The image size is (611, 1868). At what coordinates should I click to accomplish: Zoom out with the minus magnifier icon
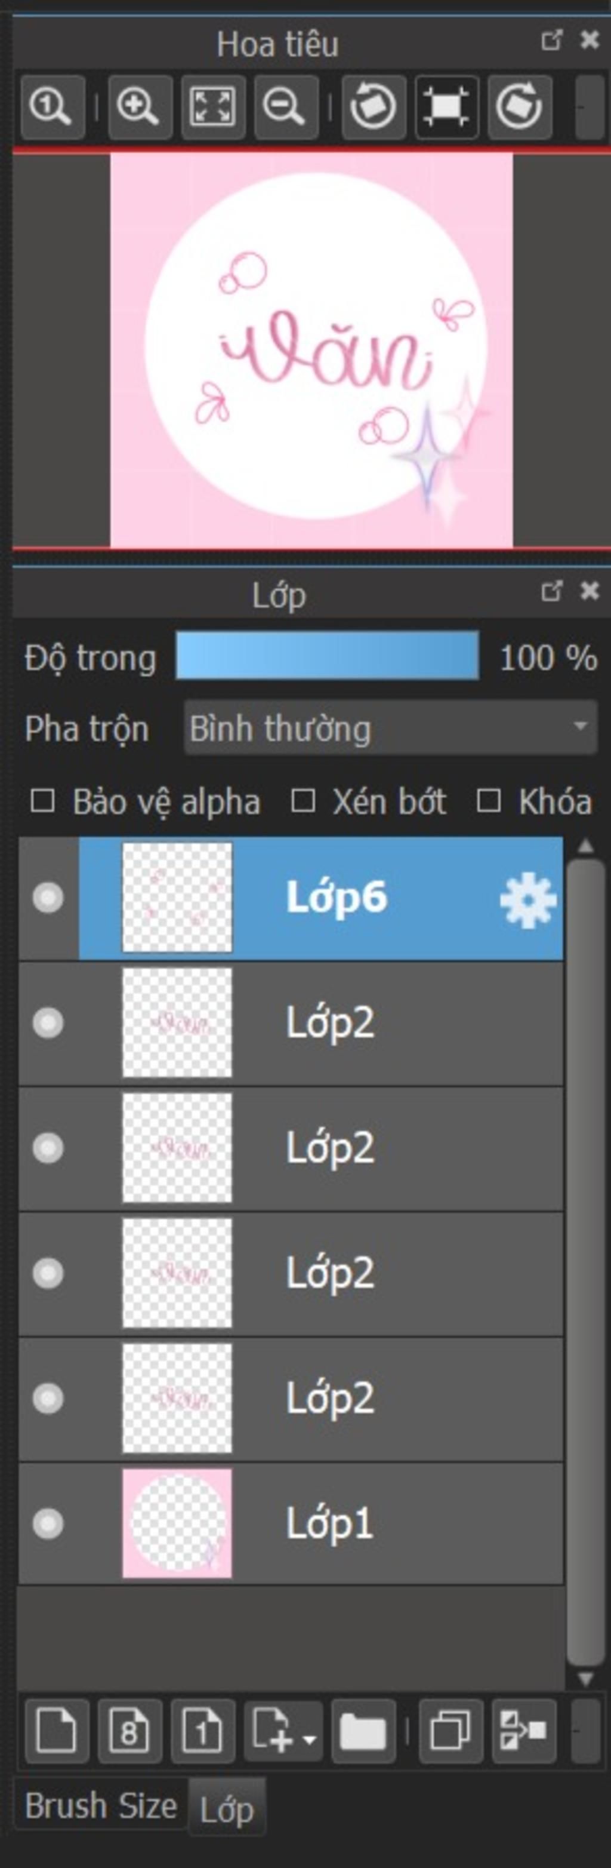[x=286, y=106]
